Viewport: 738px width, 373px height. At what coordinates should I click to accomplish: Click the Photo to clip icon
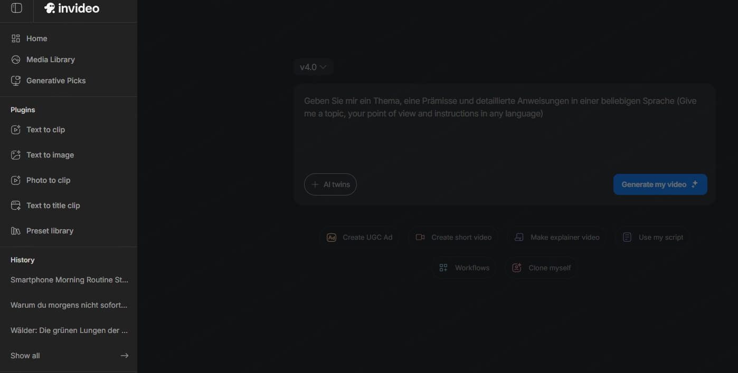click(x=16, y=180)
